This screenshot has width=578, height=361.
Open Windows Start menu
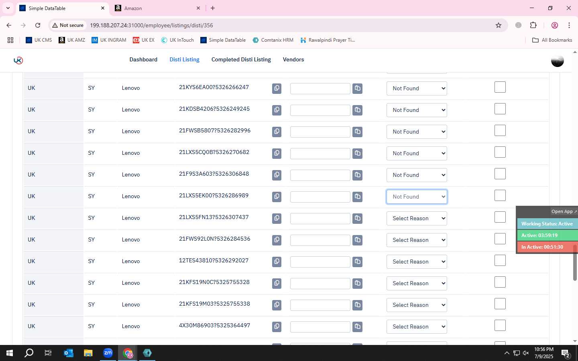[10, 353]
